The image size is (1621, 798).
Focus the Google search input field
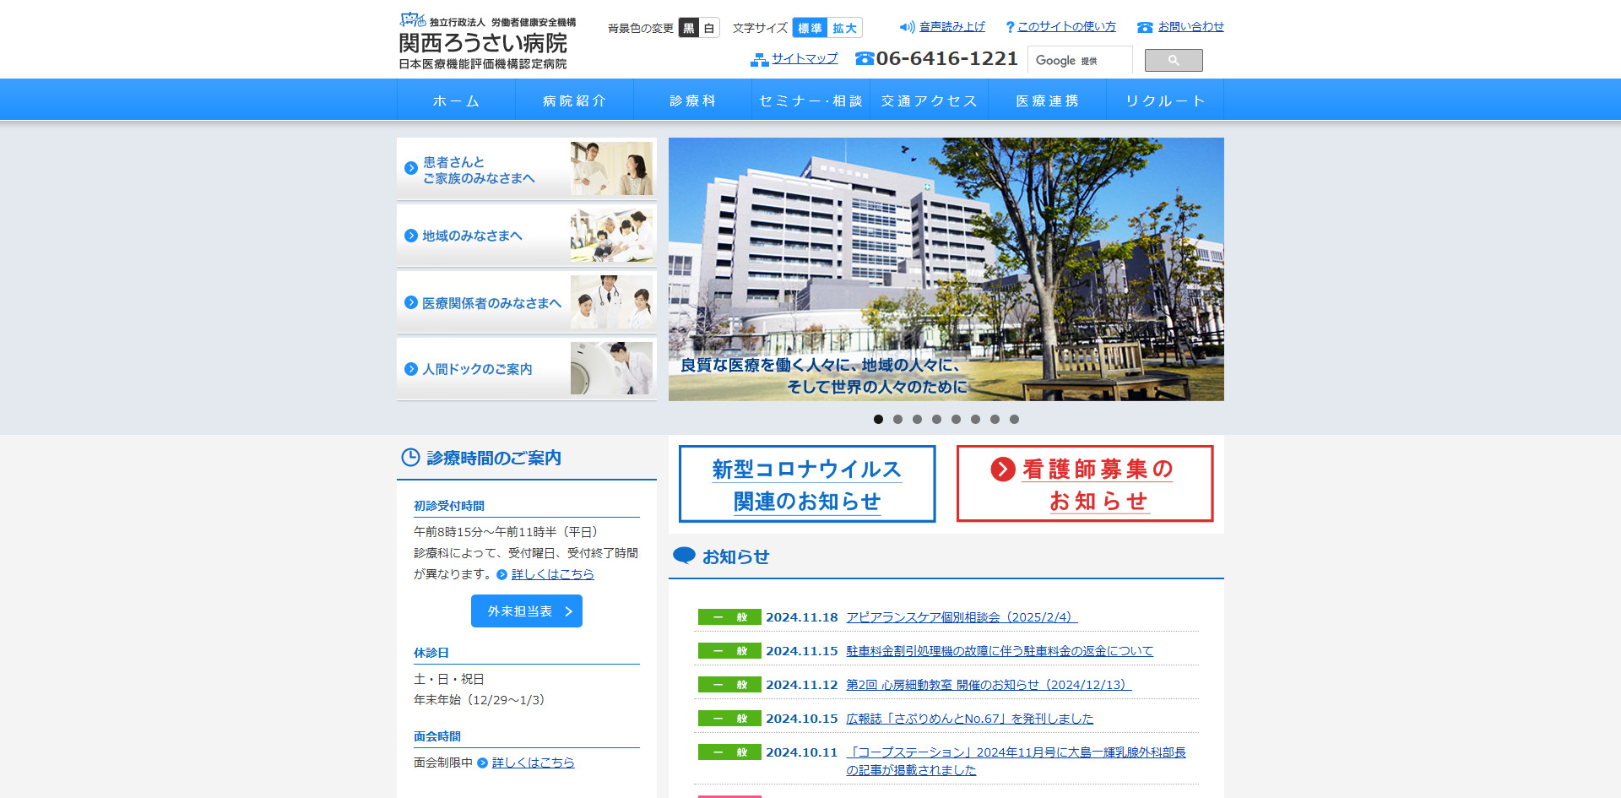(1080, 60)
